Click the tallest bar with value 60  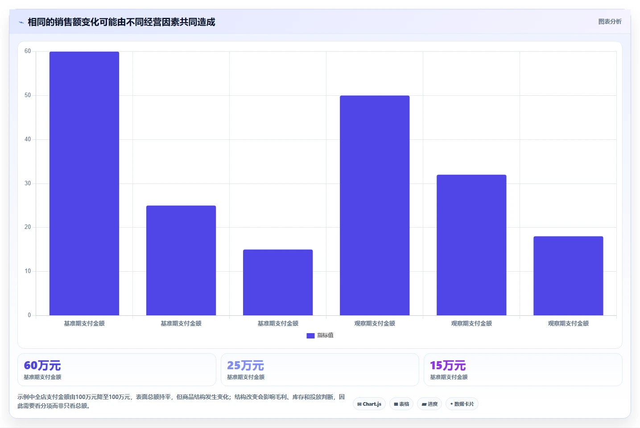tap(84, 183)
